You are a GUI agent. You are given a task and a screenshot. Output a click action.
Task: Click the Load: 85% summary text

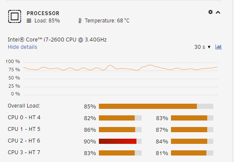pyautogui.click(x=47, y=21)
